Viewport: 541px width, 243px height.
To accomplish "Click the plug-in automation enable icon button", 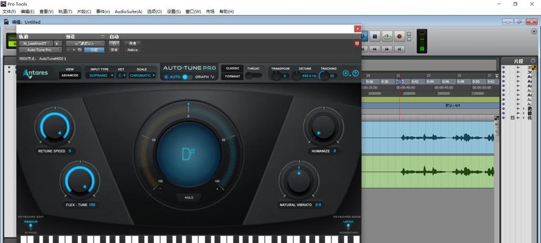I will [114, 43].
